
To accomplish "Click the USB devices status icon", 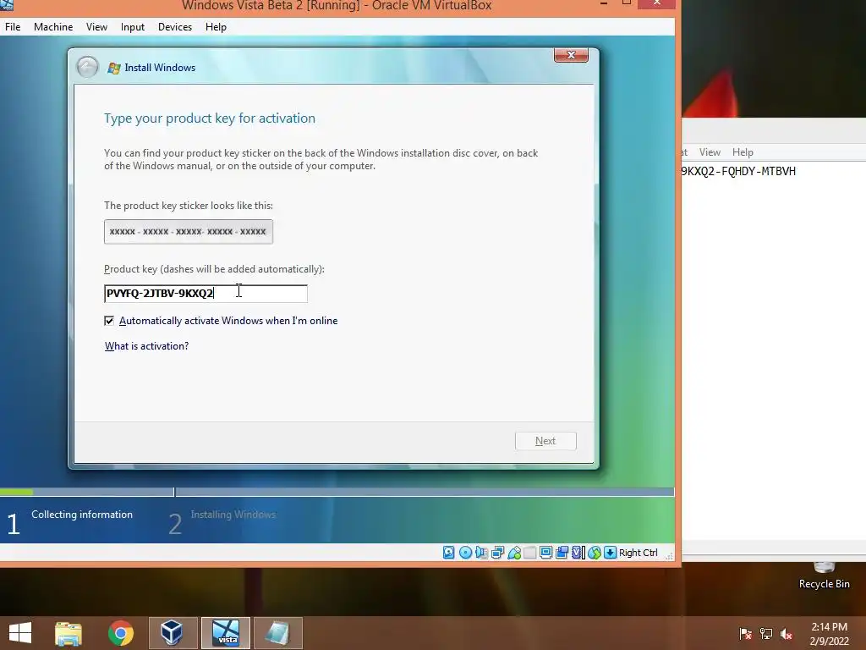I will coord(514,552).
